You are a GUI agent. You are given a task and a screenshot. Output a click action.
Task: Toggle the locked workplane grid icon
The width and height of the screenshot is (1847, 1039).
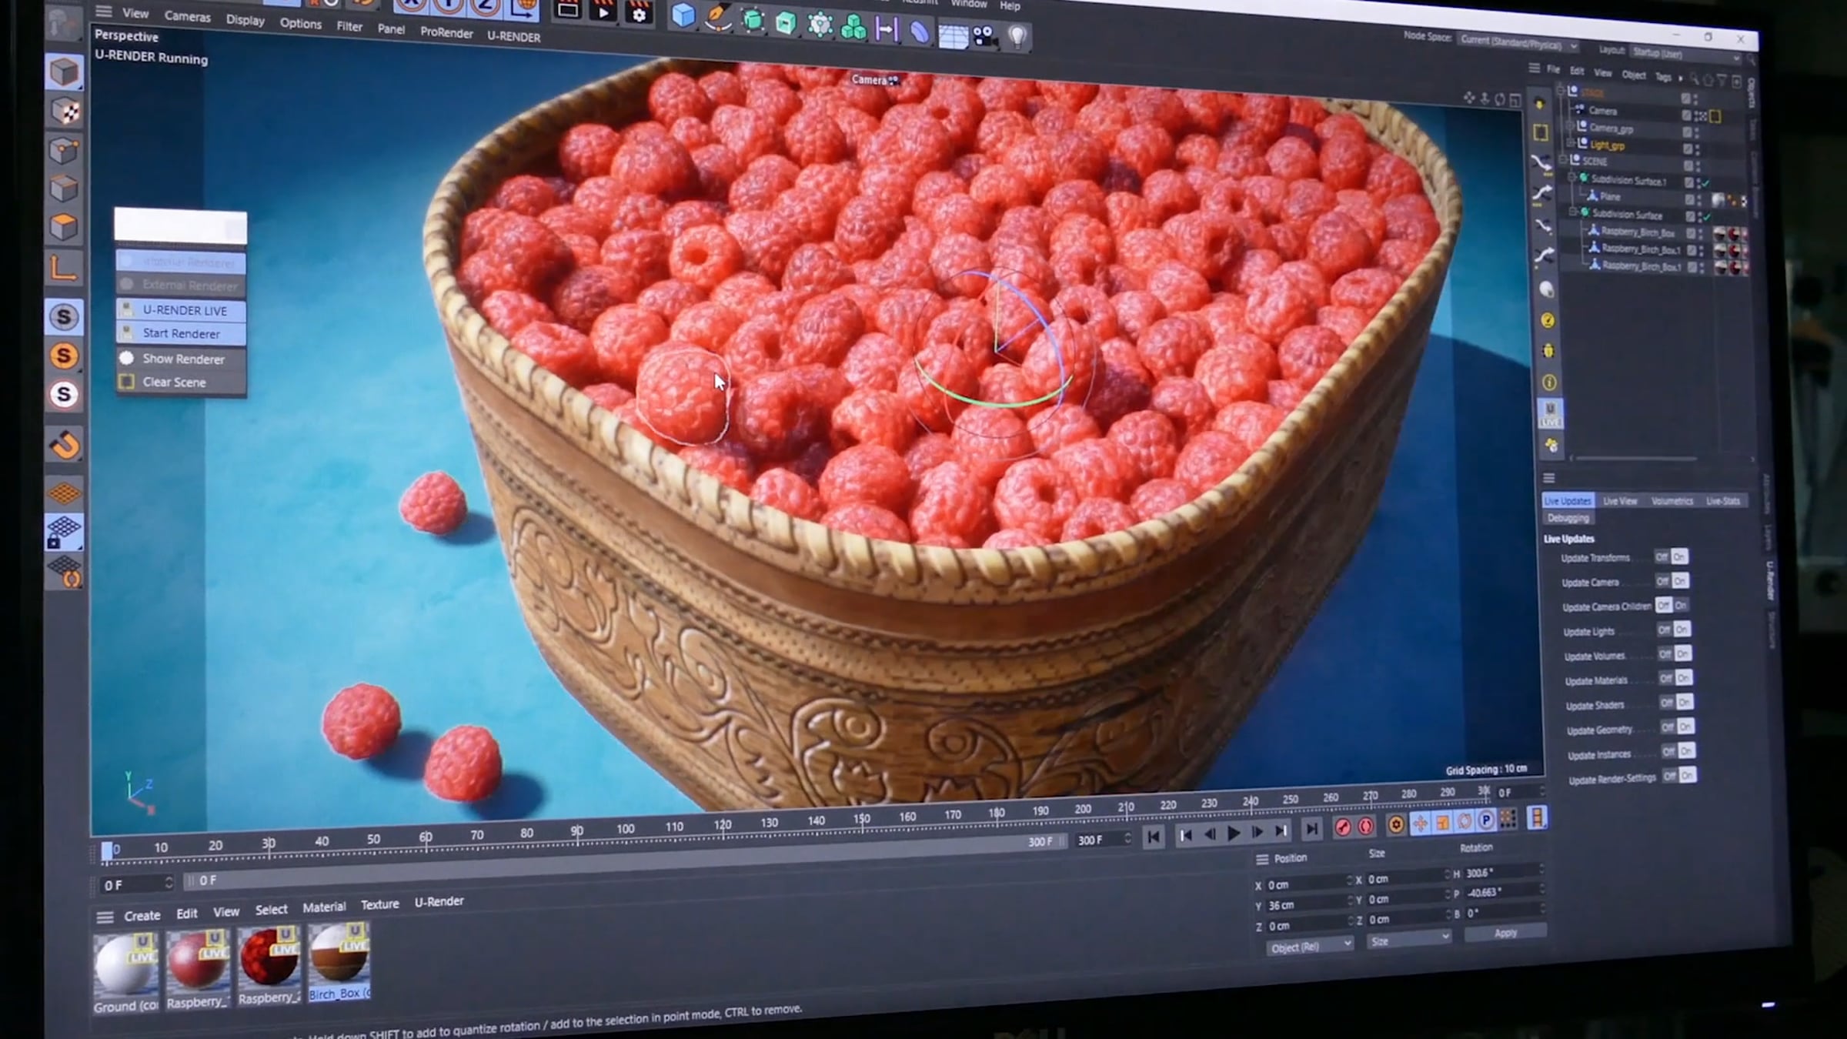click(x=64, y=533)
